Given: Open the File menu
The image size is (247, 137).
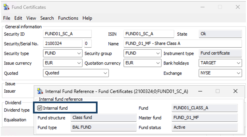Looking at the screenshot, I should click(x=6, y=18).
